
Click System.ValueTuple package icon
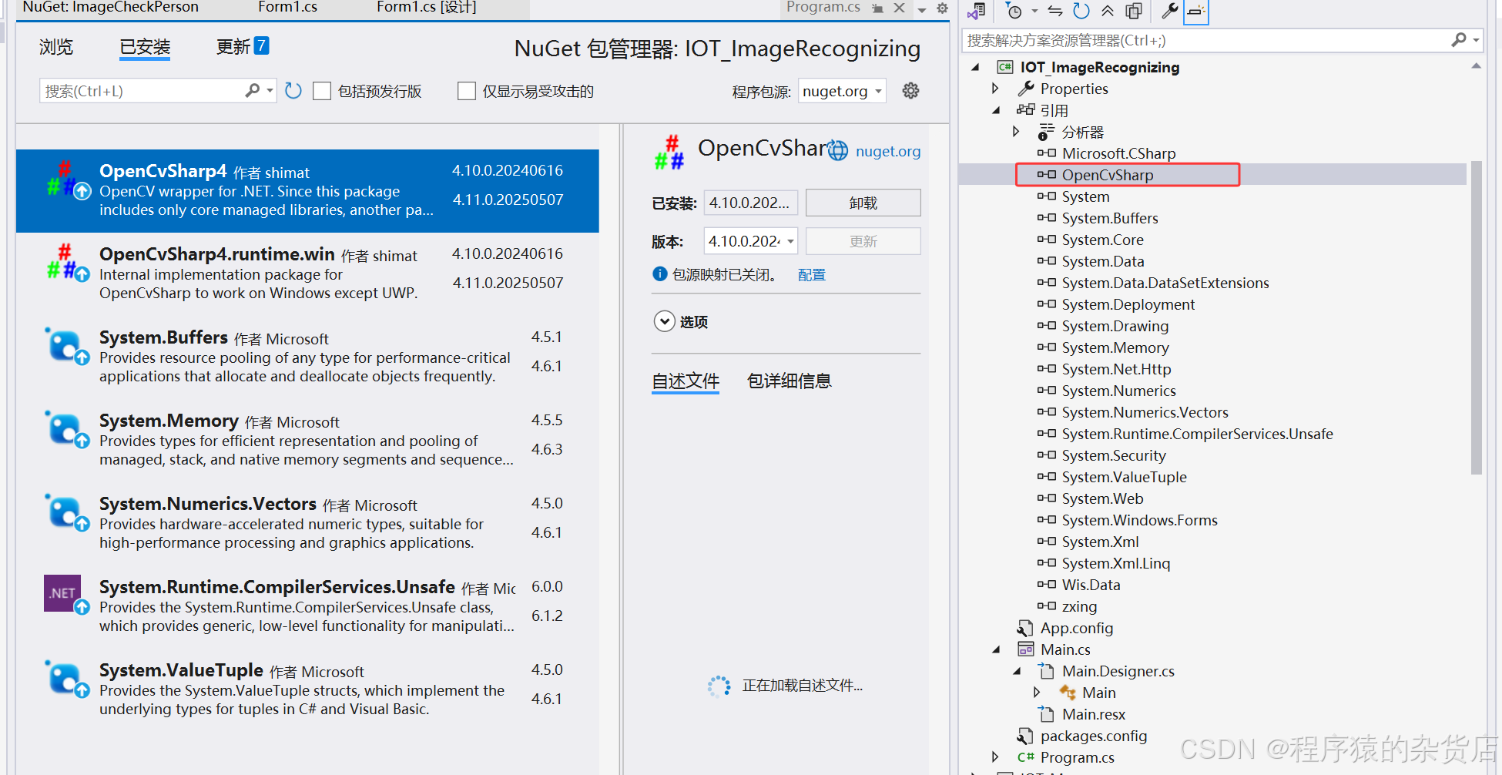pyautogui.click(x=66, y=679)
